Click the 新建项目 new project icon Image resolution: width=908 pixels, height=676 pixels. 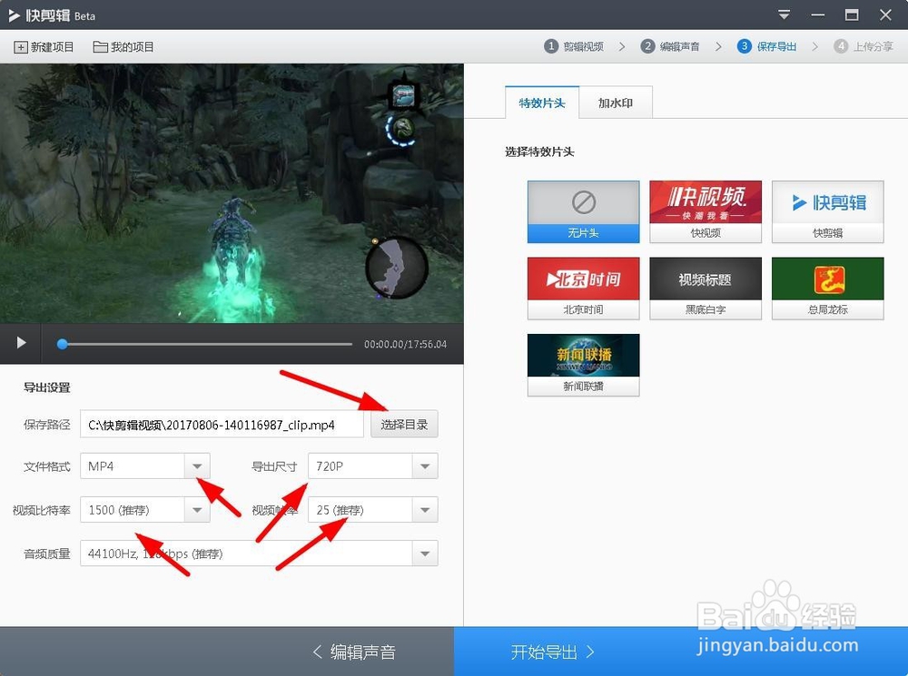[x=20, y=47]
